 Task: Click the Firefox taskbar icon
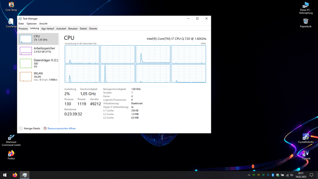[x=15, y=175]
